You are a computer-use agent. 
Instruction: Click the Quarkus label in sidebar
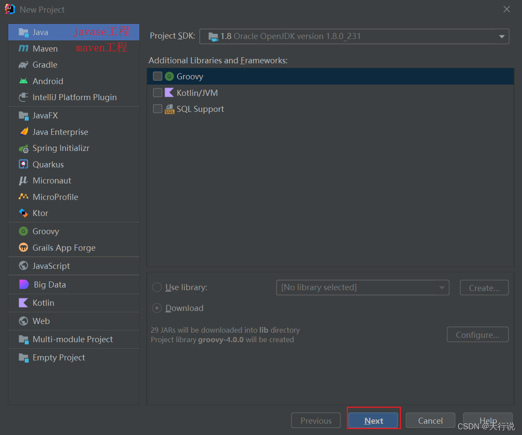(48, 164)
